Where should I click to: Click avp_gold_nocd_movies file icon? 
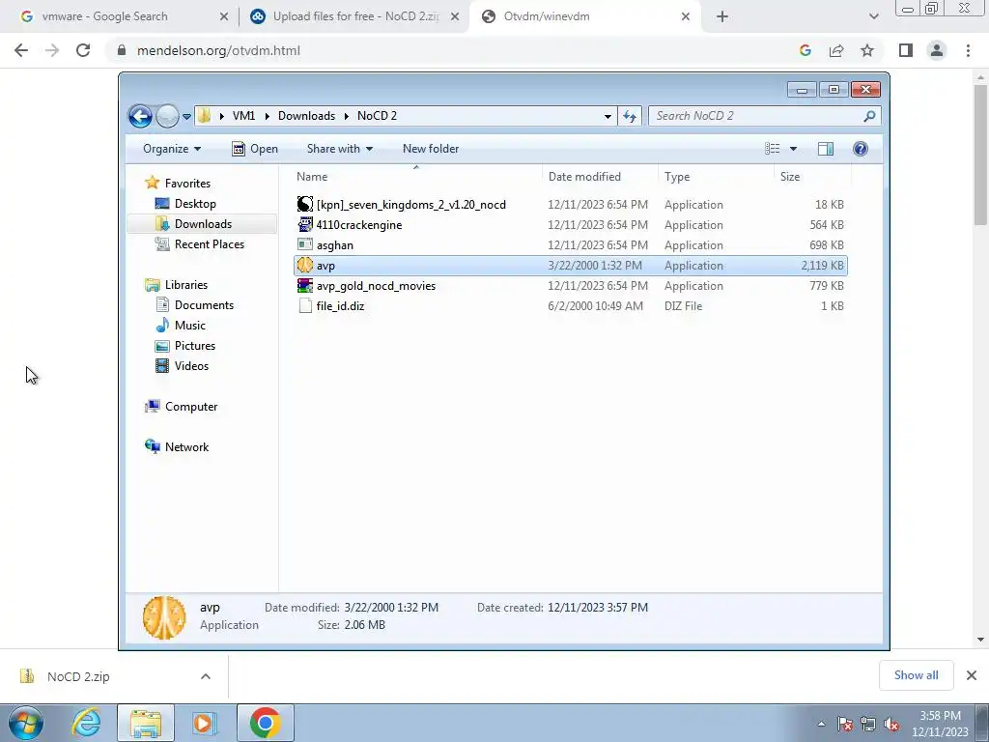304,285
